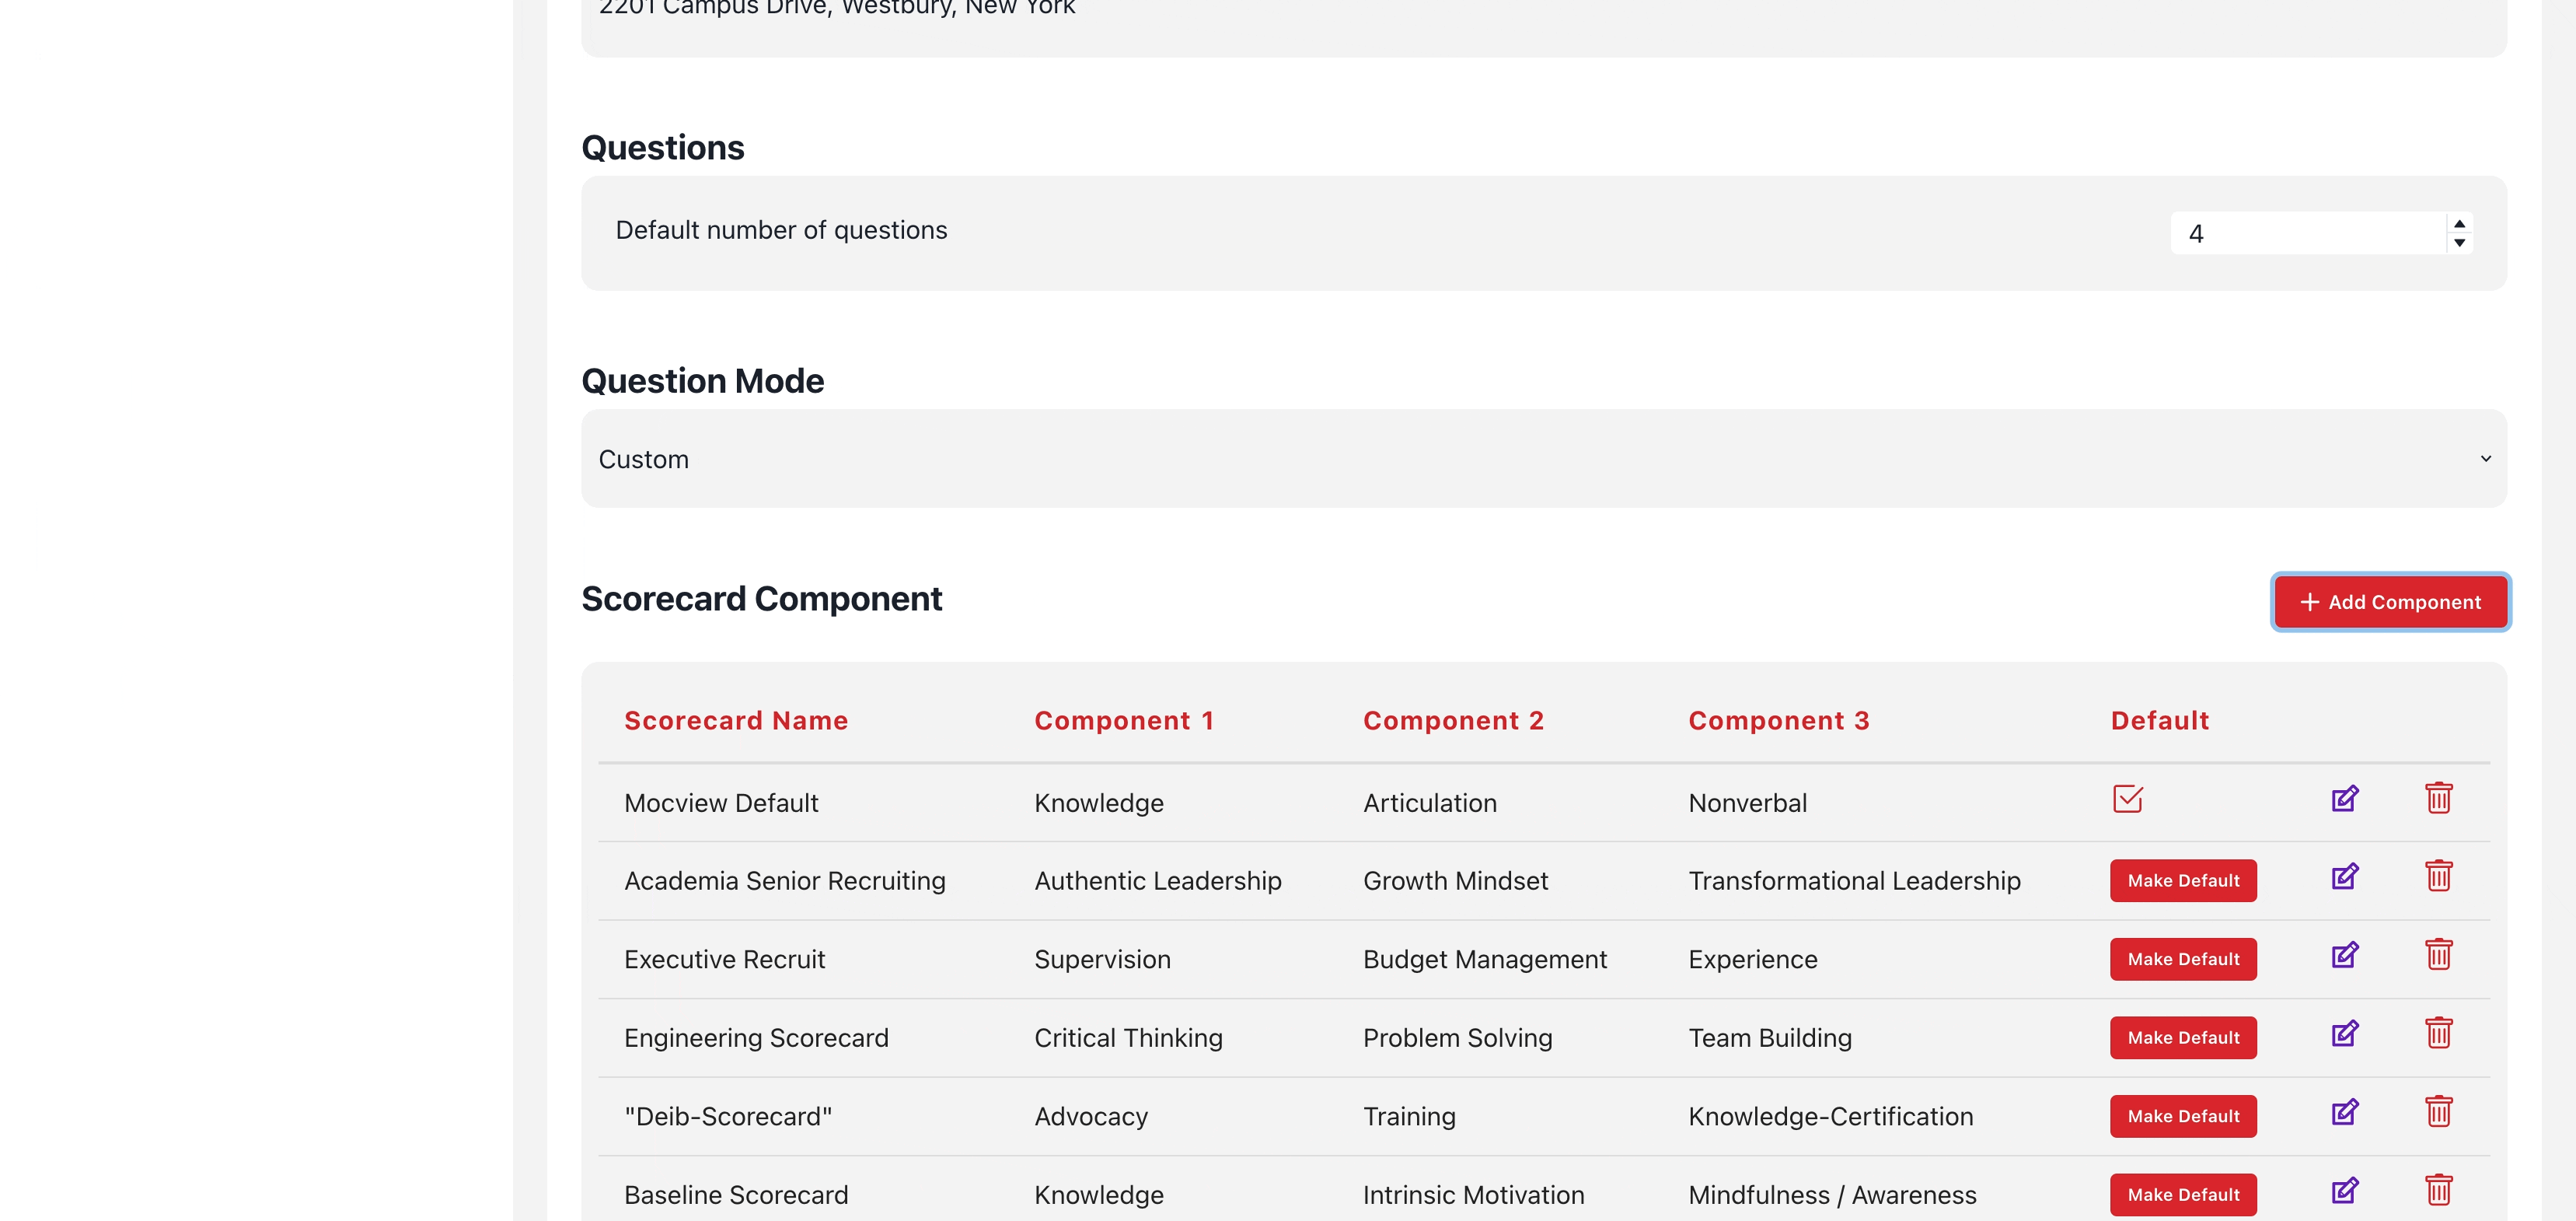Make Engineering Scorecard the default
Image resolution: width=2576 pixels, height=1221 pixels.
(2183, 1037)
